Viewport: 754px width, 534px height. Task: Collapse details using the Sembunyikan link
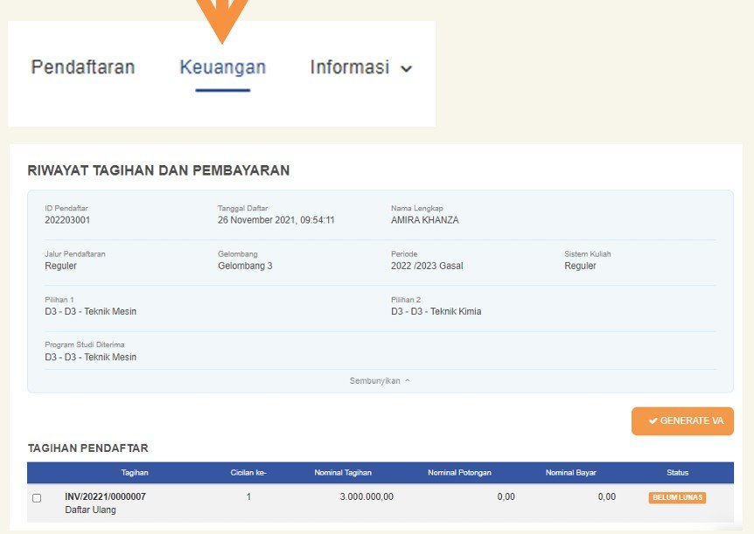tap(374, 381)
